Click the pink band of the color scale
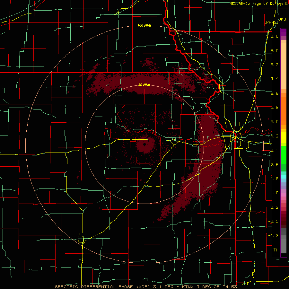Viewport: 289px width, 289px height. point(284,195)
